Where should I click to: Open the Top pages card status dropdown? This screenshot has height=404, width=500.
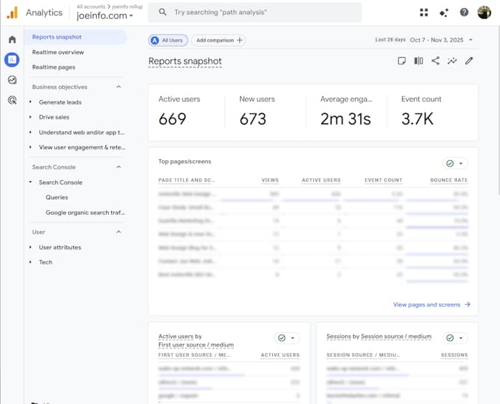tap(455, 163)
